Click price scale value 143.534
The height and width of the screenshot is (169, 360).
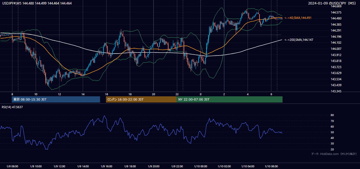coord(336,79)
